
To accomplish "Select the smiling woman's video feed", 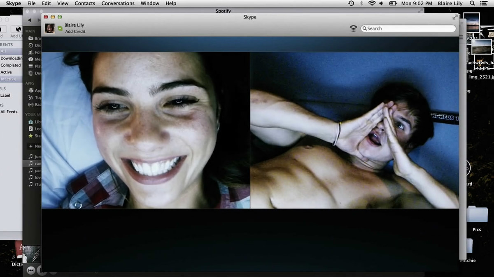I will (146, 130).
